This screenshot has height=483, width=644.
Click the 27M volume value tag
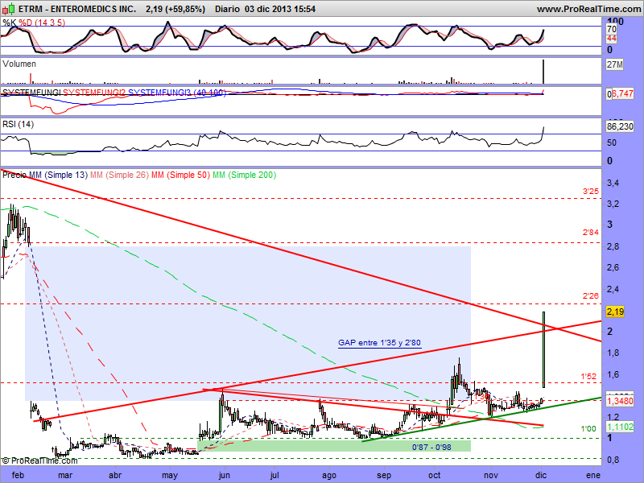point(615,65)
